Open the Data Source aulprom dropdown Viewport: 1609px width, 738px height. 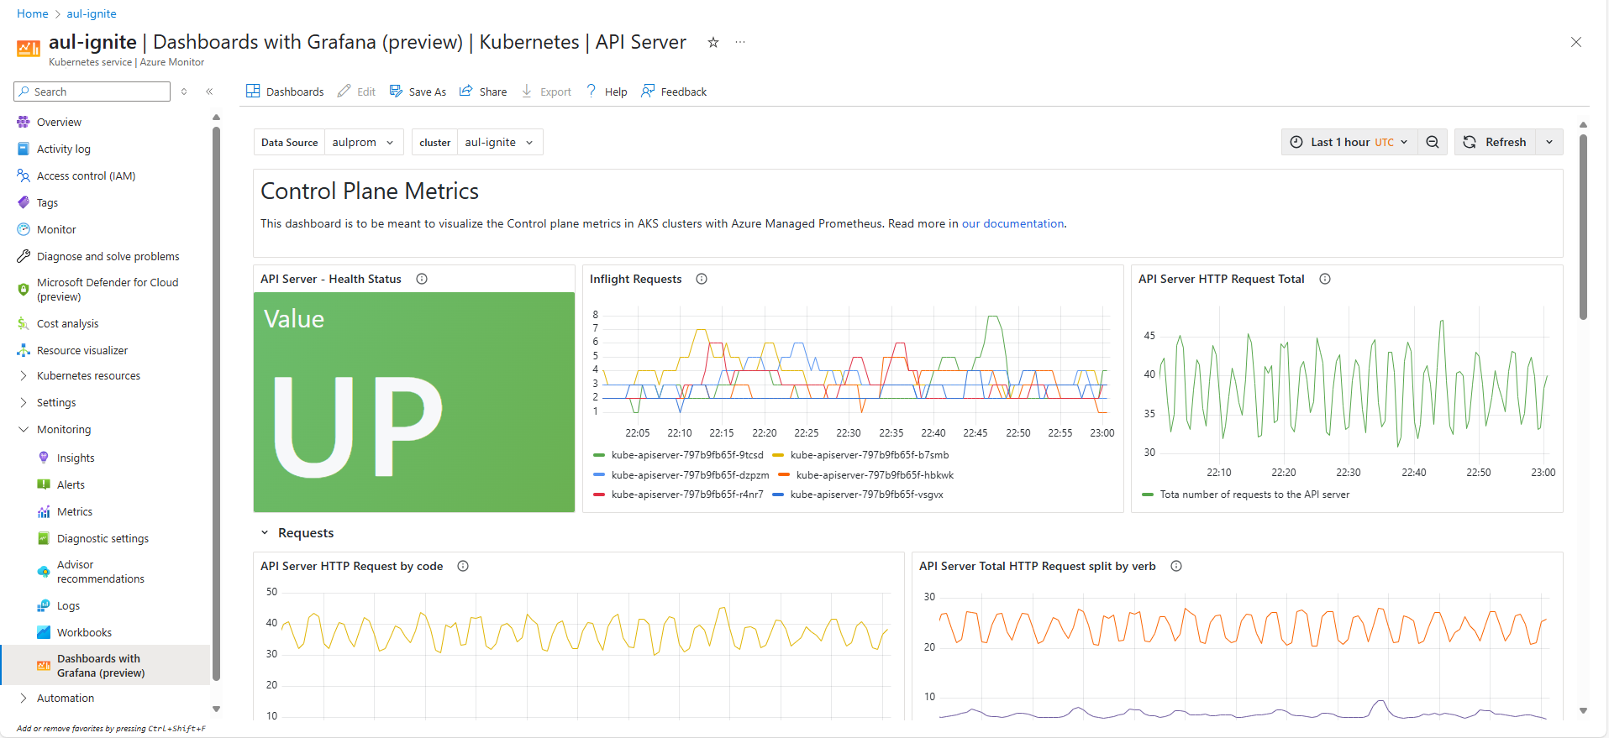tap(363, 142)
